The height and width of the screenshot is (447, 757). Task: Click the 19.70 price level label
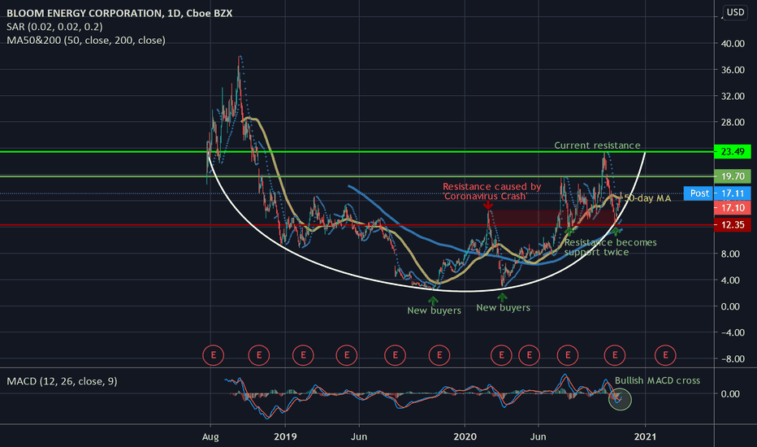tap(733, 176)
